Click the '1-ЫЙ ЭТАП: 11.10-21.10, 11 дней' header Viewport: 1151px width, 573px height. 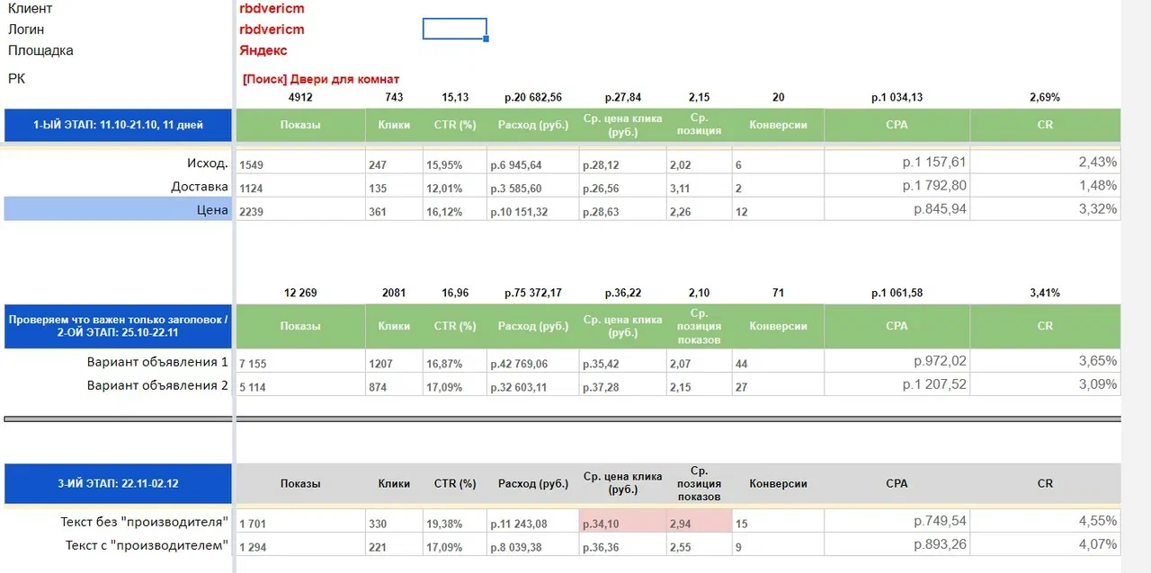click(x=118, y=125)
